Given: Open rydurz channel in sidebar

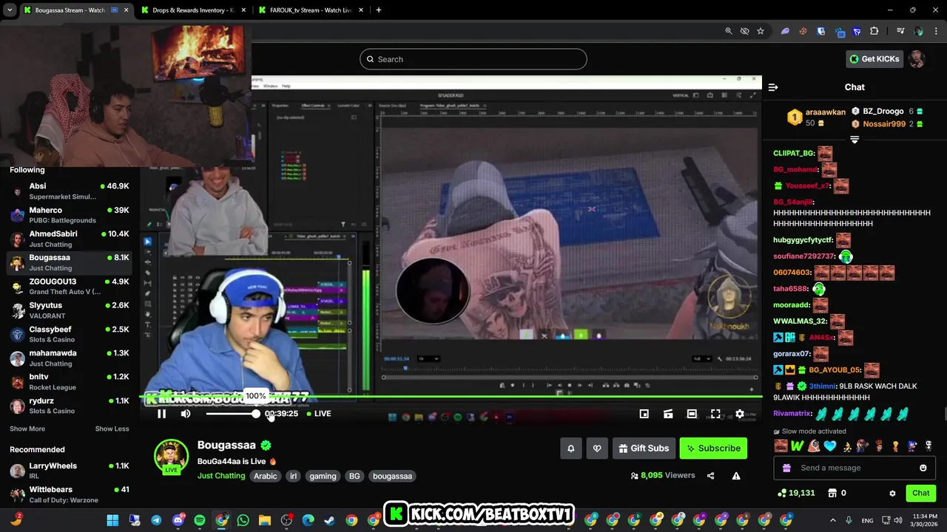Looking at the screenshot, I should pos(70,406).
